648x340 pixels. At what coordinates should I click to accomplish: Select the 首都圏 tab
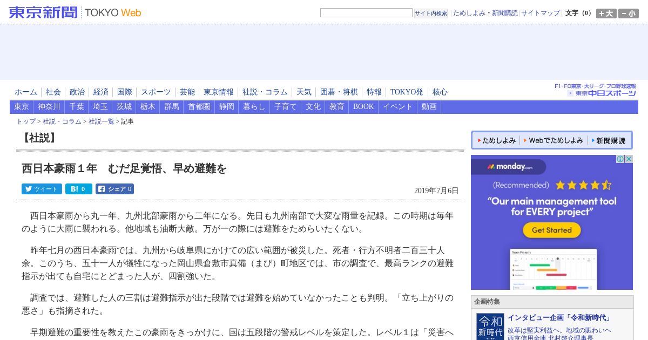[x=199, y=107]
